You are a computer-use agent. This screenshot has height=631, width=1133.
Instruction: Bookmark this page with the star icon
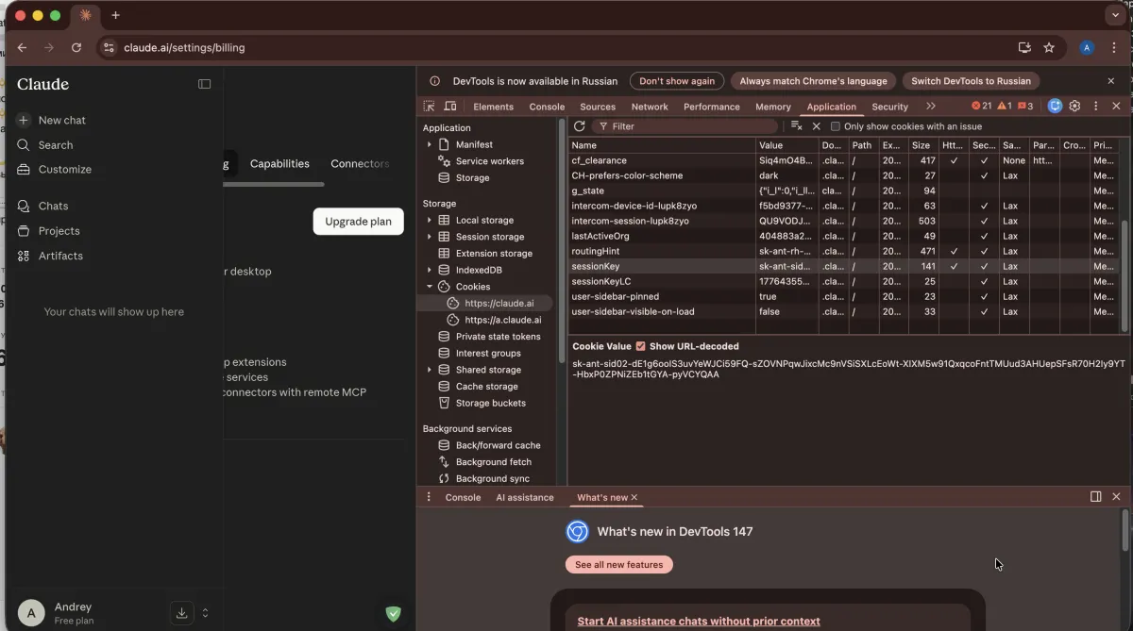[1049, 47]
